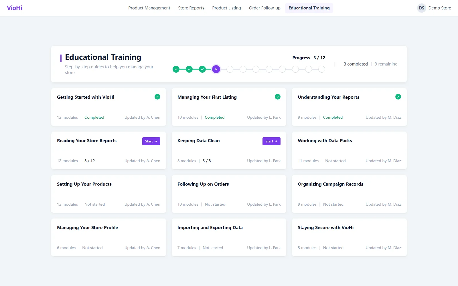Screen dimensions: 458x286
Task: Click checkmark on Managing Your First Listing
Action: [x=278, y=97]
